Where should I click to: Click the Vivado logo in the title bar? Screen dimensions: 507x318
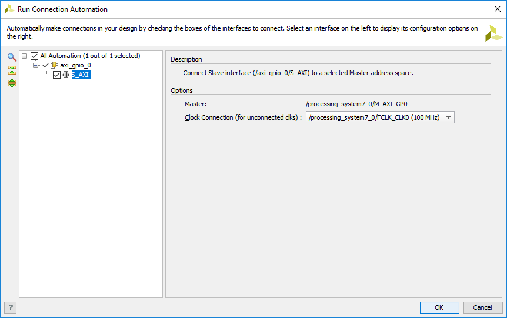[9, 9]
